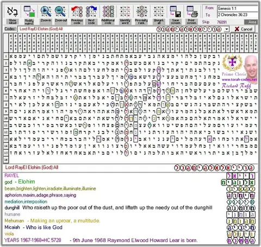Click the Hebrew letter boxes beside Mehuman

pyautogui.click(x=241, y=221)
